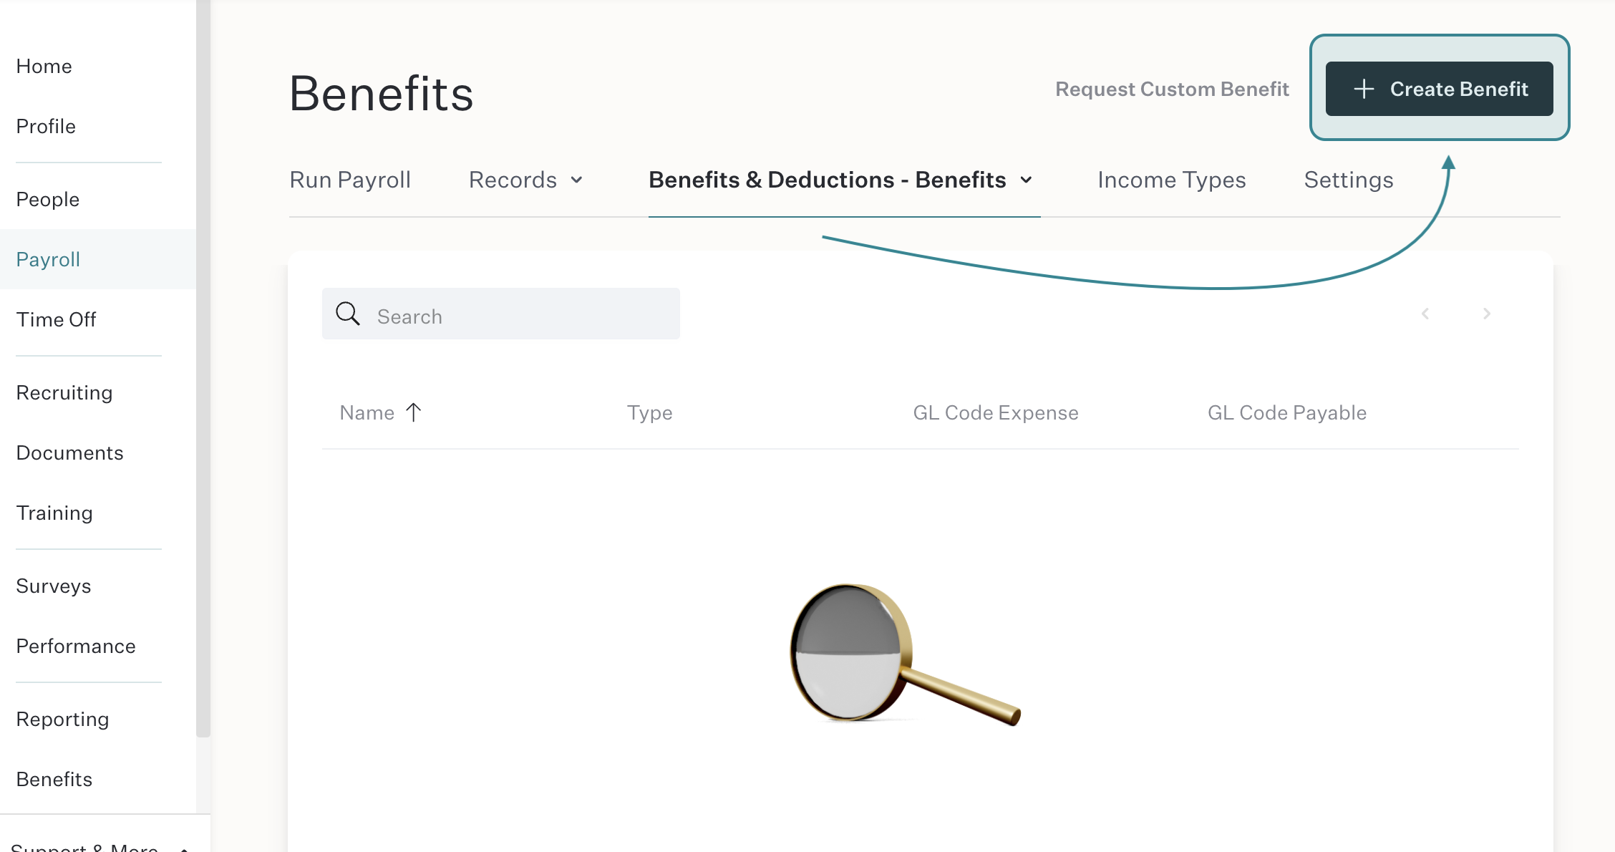
Task: Click the empty-state magnifying glass image
Action: coord(905,654)
